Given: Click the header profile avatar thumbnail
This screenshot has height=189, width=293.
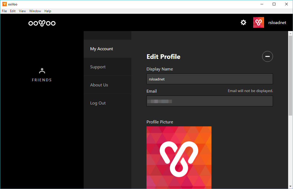Looking at the screenshot, I should (x=259, y=23).
